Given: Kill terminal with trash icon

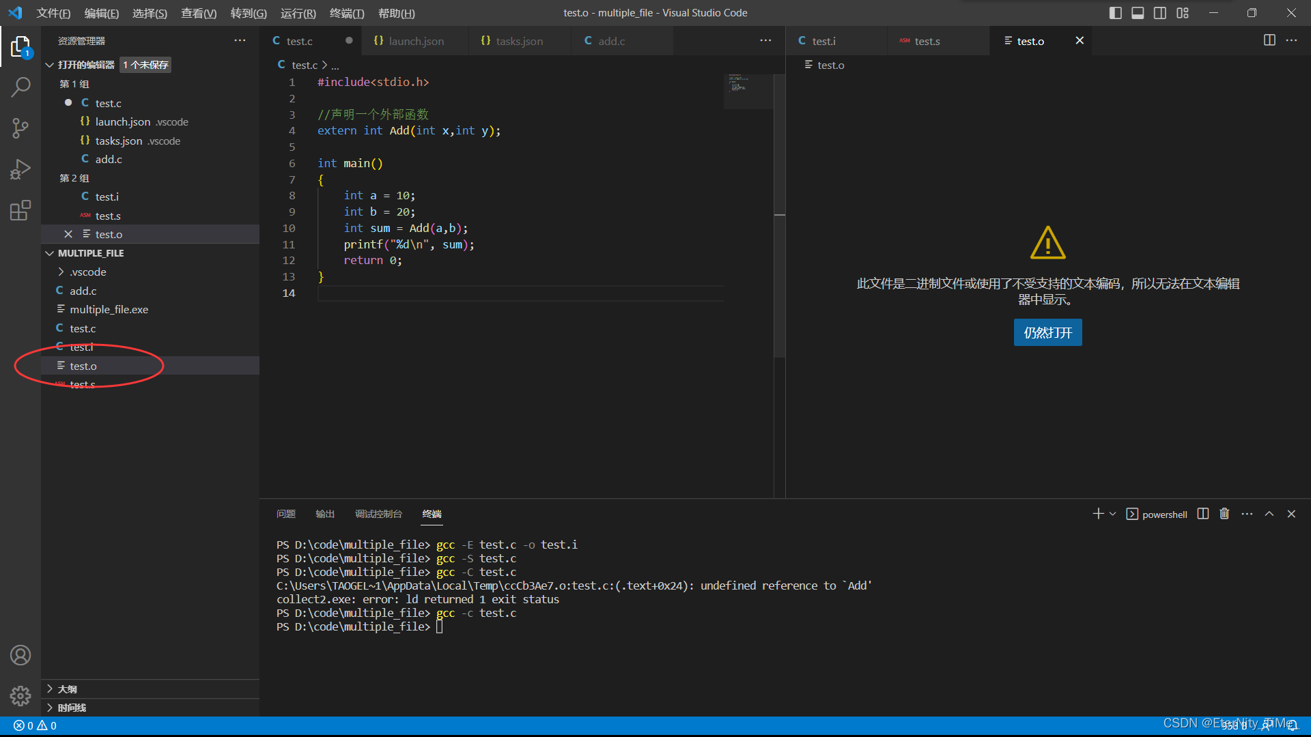Looking at the screenshot, I should [1224, 514].
